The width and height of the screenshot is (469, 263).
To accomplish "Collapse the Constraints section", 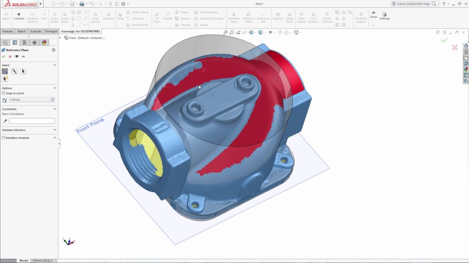I will tap(55, 109).
